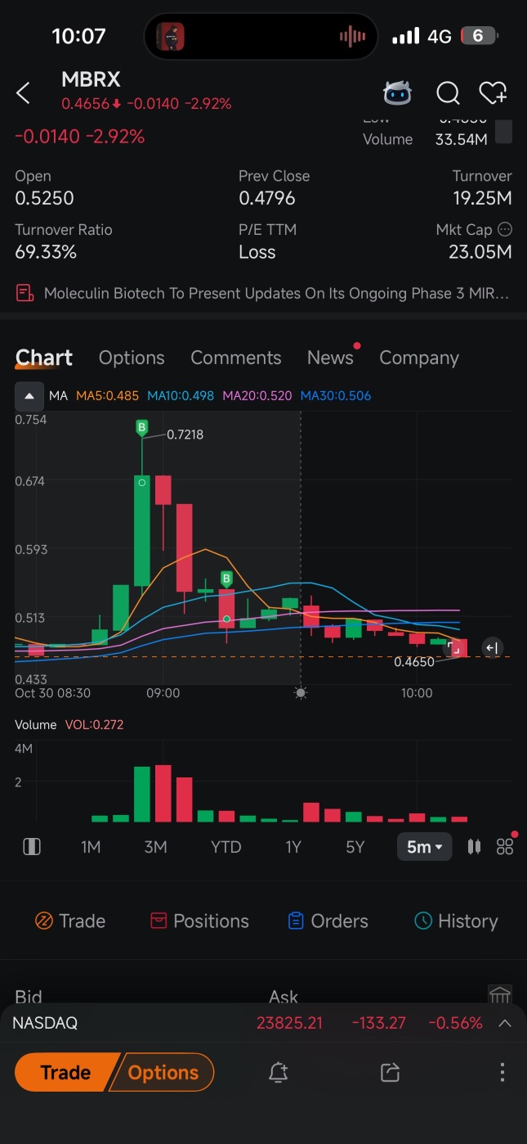This screenshot has width=527, height=1144.
Task: Open the Company tab
Action: (x=419, y=358)
